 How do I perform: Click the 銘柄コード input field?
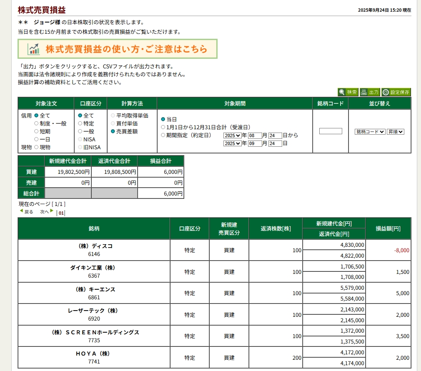pos(331,131)
